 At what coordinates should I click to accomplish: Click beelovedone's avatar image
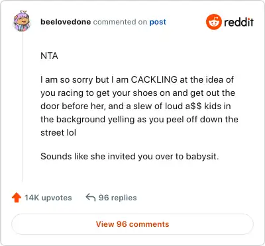point(21,21)
